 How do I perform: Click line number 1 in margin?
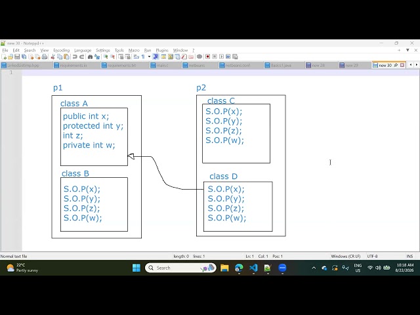point(11,72)
